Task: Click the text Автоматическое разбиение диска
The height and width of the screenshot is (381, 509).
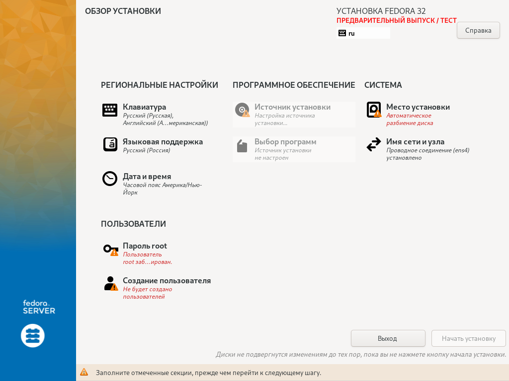Action: point(410,119)
